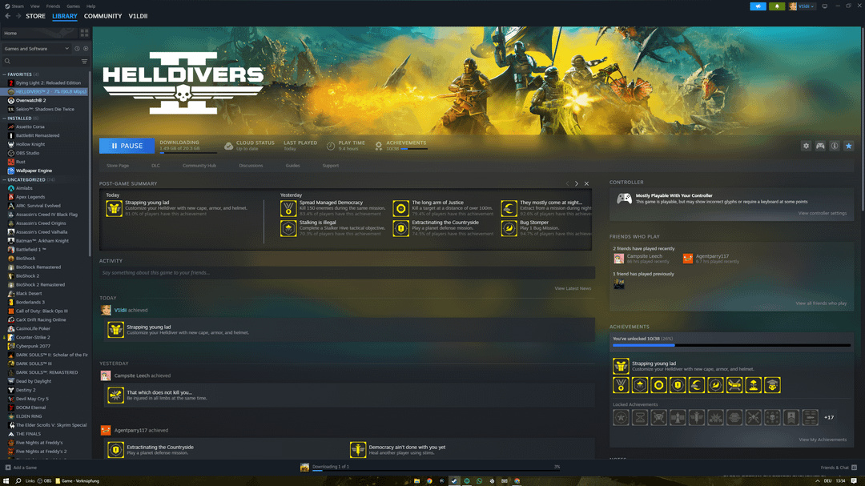Image resolution: width=865 pixels, height=486 pixels.
Task: Open the announcements megaphone button
Action: click(758, 6)
